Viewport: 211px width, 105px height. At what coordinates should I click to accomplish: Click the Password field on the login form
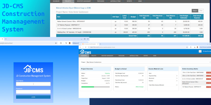point(33,92)
